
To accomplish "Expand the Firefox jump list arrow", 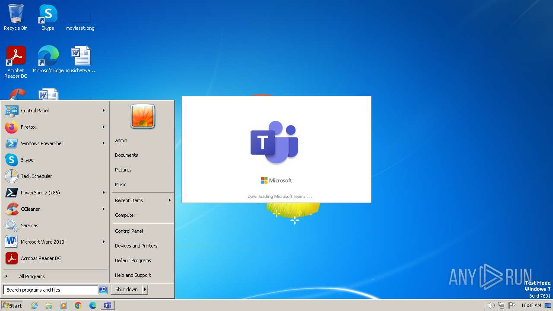I will tap(104, 127).
